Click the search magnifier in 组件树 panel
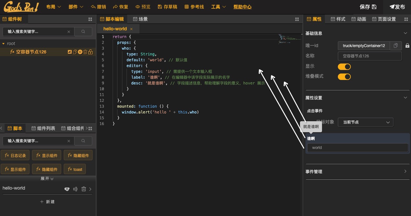Viewport: 411px width, 216px height. 83,32
